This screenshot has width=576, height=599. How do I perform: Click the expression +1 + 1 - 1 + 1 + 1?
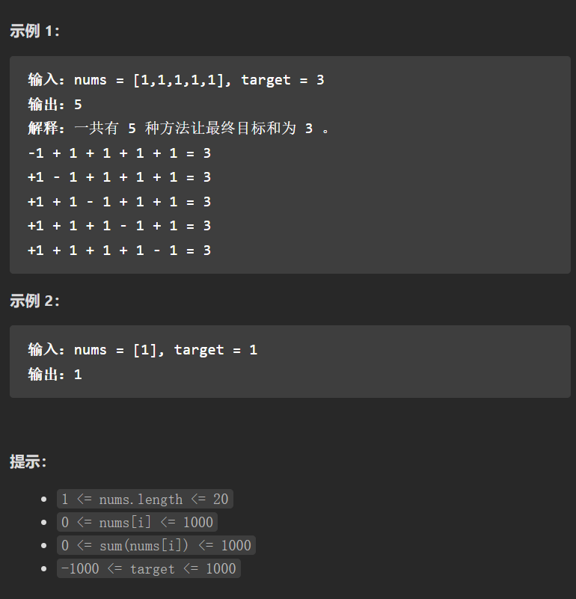coord(119,202)
